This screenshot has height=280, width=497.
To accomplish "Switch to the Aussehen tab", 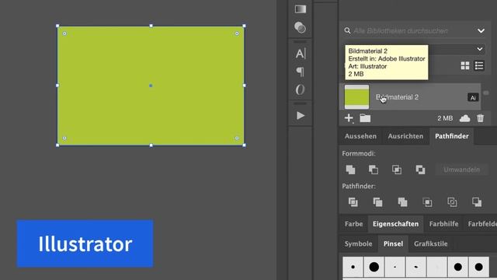I will 360,136.
